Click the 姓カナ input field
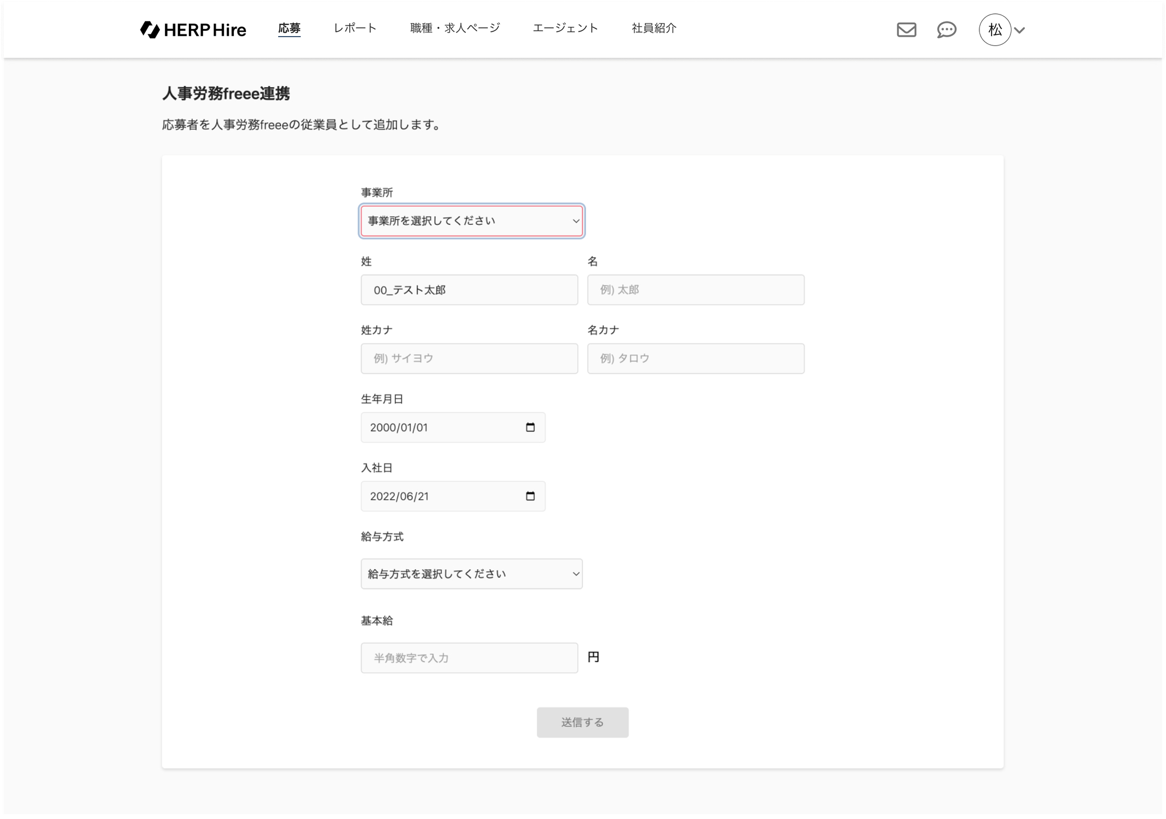The height and width of the screenshot is (819, 1166). (469, 359)
